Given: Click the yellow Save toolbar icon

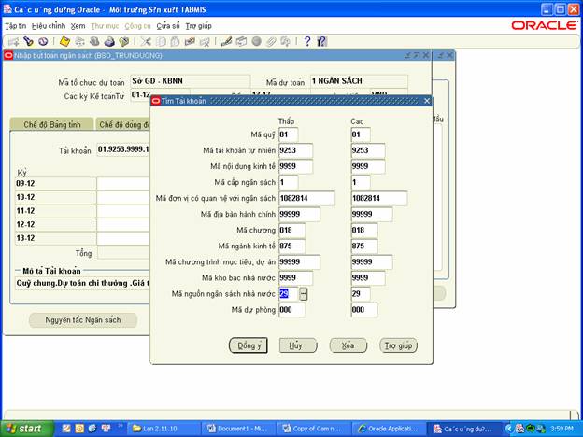Looking at the screenshot, I should point(65,41).
